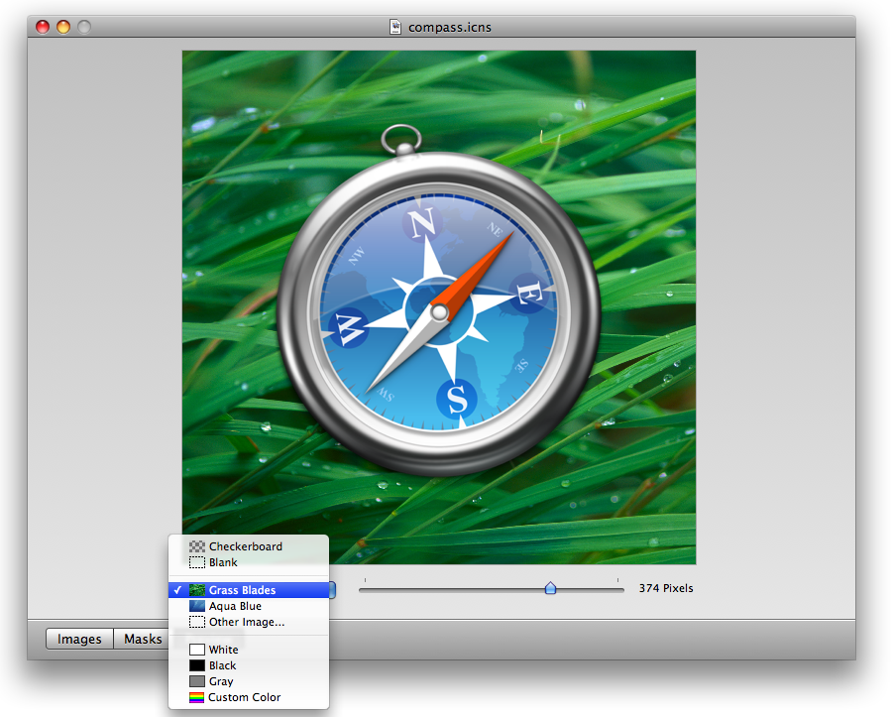Click the gray color swatch
Image resolution: width=893 pixels, height=717 pixels.
tap(197, 681)
